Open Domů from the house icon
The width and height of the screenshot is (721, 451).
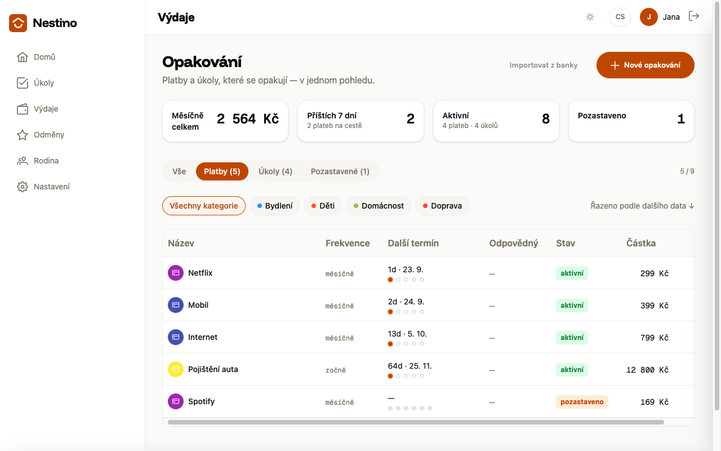coord(23,57)
